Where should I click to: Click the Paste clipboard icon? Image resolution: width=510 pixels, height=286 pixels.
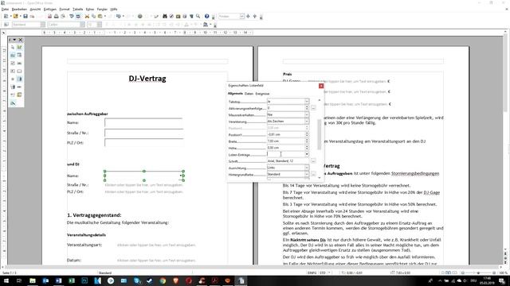tap(100, 16)
